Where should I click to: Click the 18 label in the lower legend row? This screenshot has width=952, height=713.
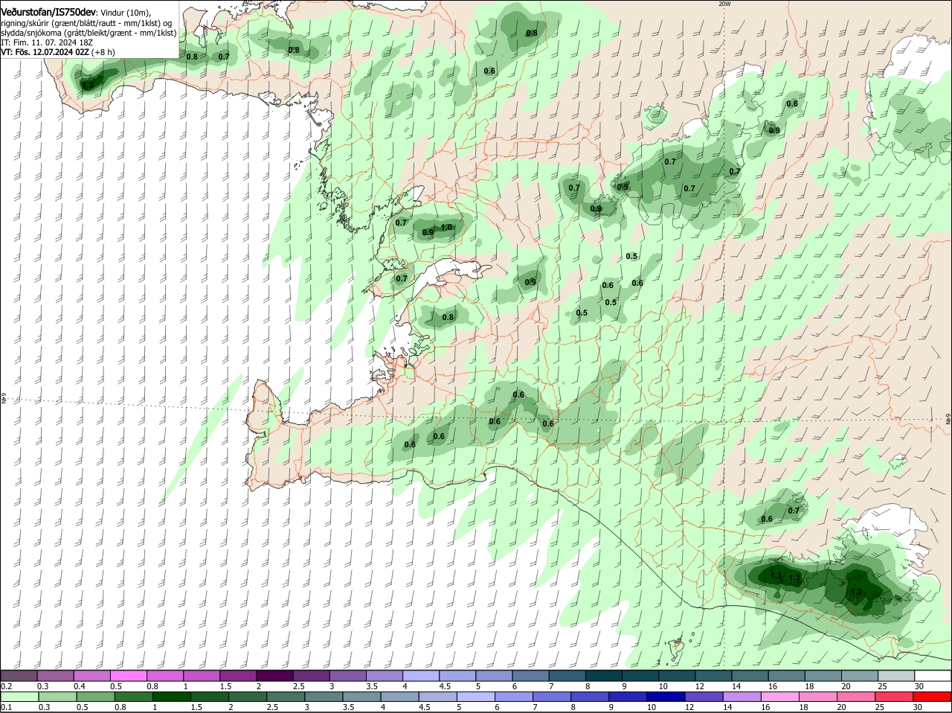tap(803, 707)
